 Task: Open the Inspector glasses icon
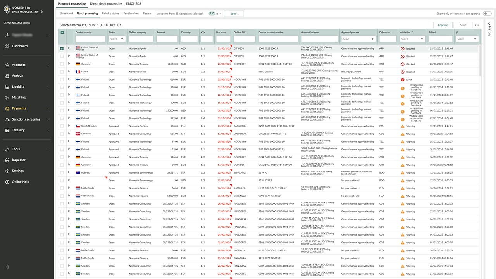(x=7, y=160)
